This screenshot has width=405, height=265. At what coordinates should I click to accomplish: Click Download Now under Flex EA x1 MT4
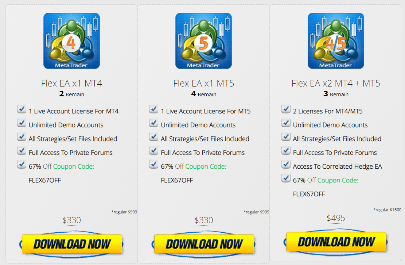click(x=71, y=244)
